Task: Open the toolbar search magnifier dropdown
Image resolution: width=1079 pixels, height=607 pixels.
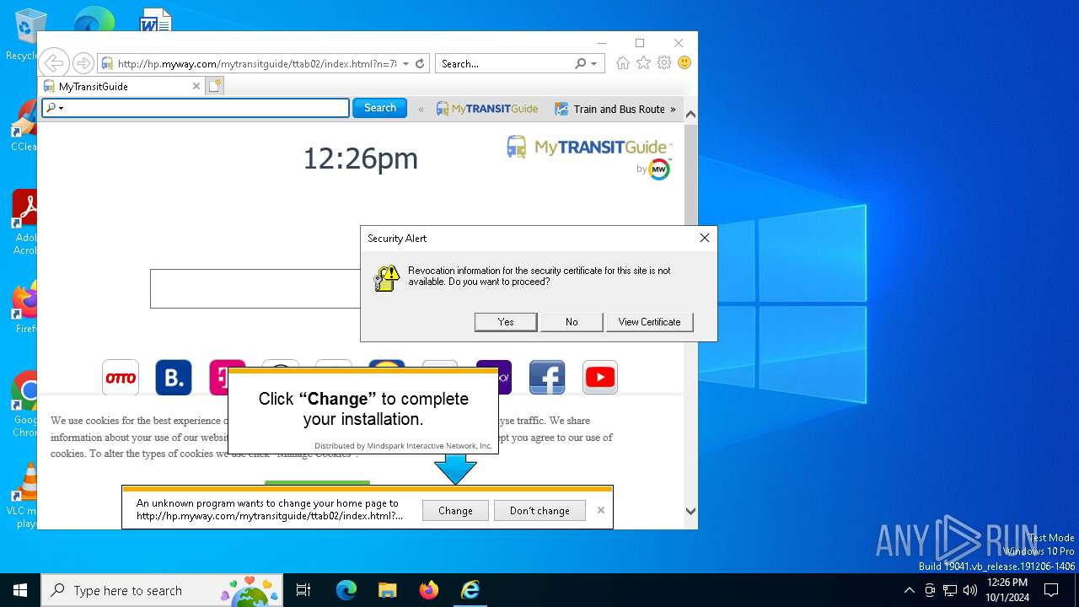Action: click(x=54, y=108)
